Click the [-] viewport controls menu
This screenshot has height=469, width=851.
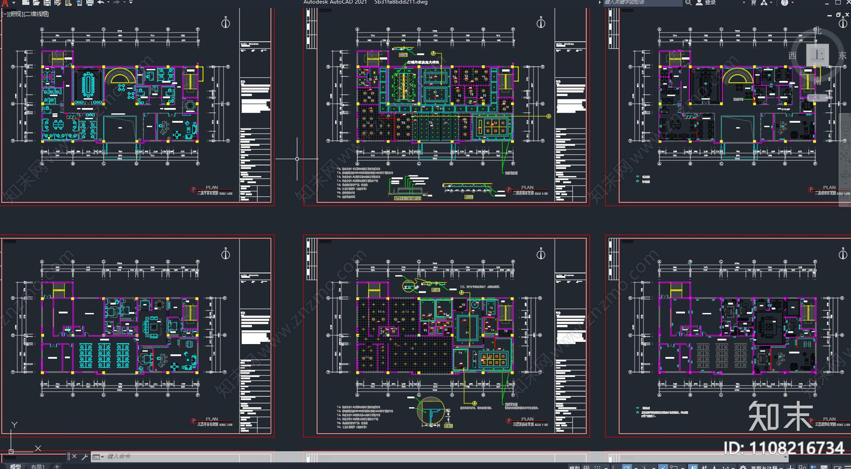click(x=5, y=14)
